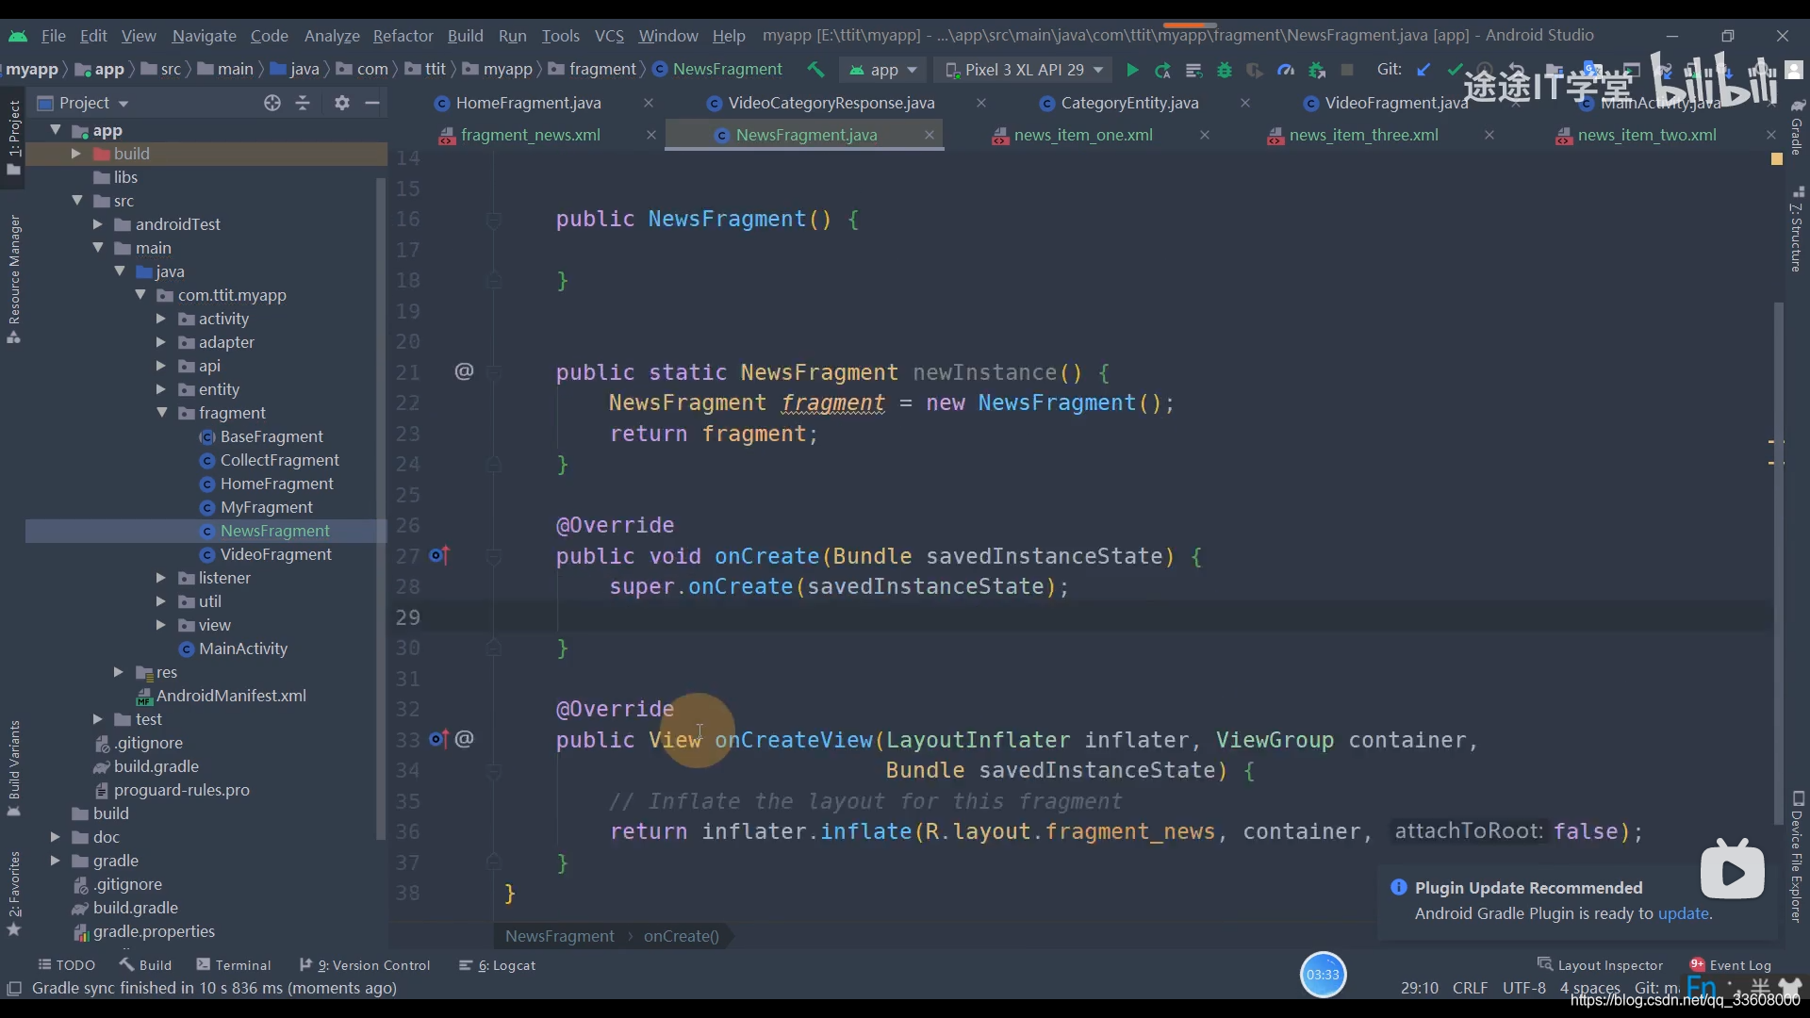
Task: Open app run configuration dropdown
Action: click(883, 70)
